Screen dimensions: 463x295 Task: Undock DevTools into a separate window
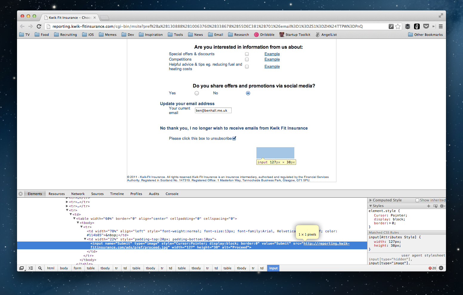tap(21, 268)
